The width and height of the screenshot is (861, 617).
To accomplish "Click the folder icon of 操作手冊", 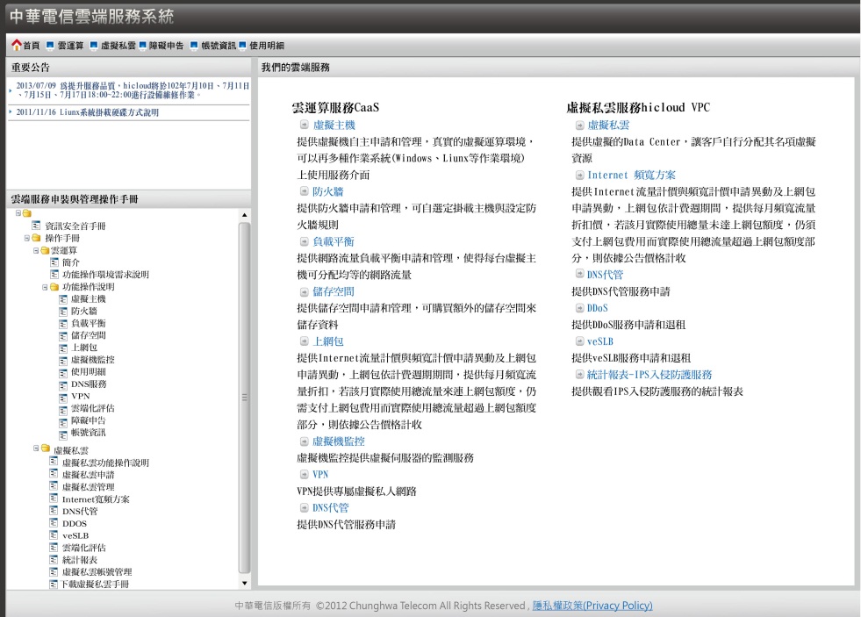I will point(36,238).
